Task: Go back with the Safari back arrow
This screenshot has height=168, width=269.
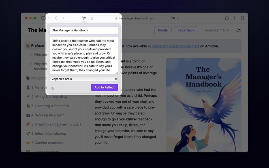Action: 56,18
